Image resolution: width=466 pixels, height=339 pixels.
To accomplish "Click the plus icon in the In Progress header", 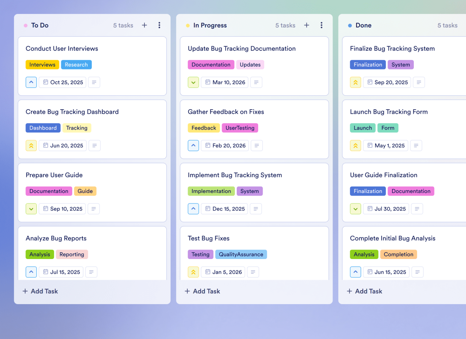I will point(306,25).
